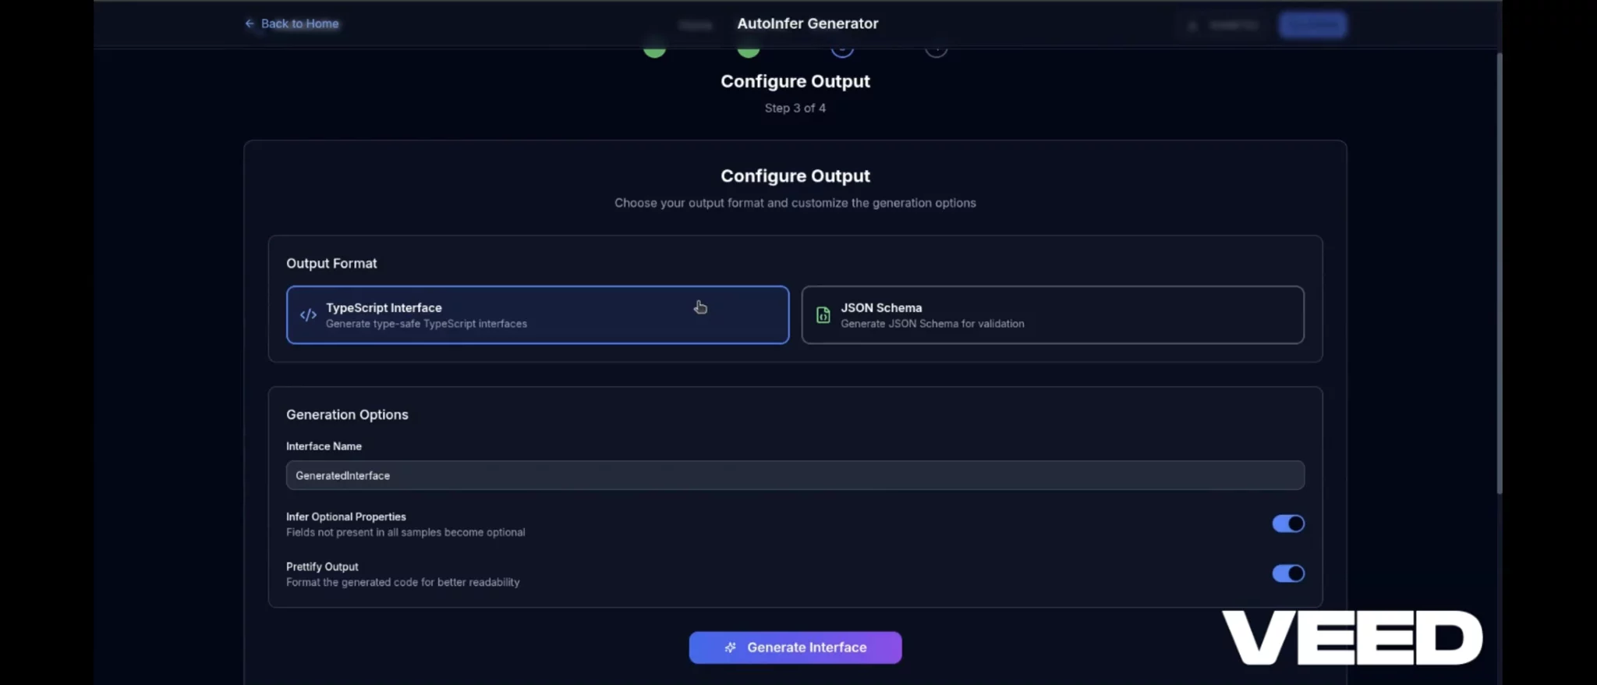Click the TypeScript code brackets icon
The image size is (1597, 685).
308,315
